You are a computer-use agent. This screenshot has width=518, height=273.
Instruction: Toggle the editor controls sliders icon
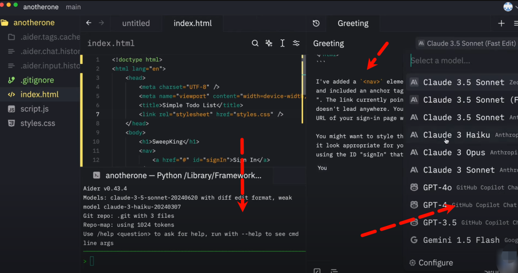[x=296, y=43]
